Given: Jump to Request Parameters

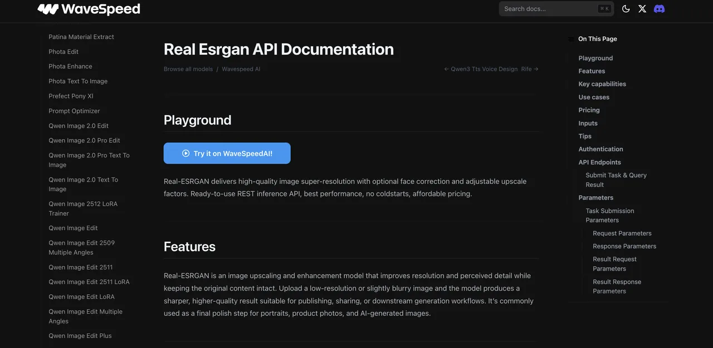Looking at the screenshot, I should 622,233.
